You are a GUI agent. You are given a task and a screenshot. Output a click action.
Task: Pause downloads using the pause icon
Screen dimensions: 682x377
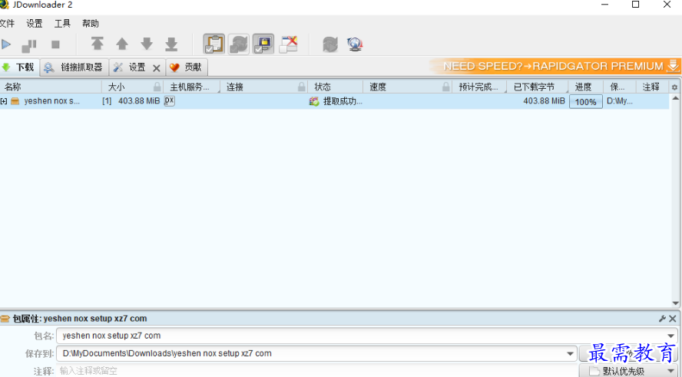(x=30, y=44)
